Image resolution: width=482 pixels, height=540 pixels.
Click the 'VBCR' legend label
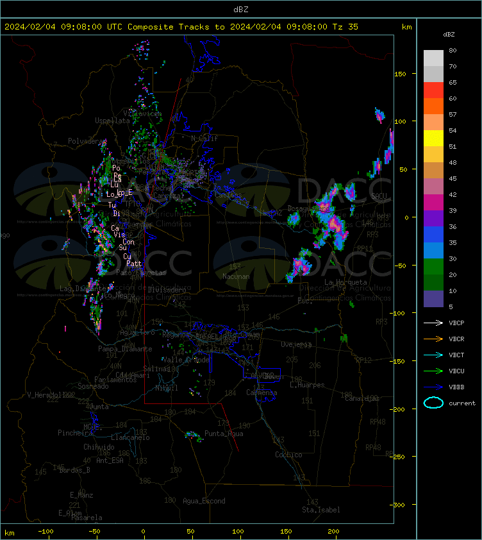pyautogui.click(x=456, y=339)
